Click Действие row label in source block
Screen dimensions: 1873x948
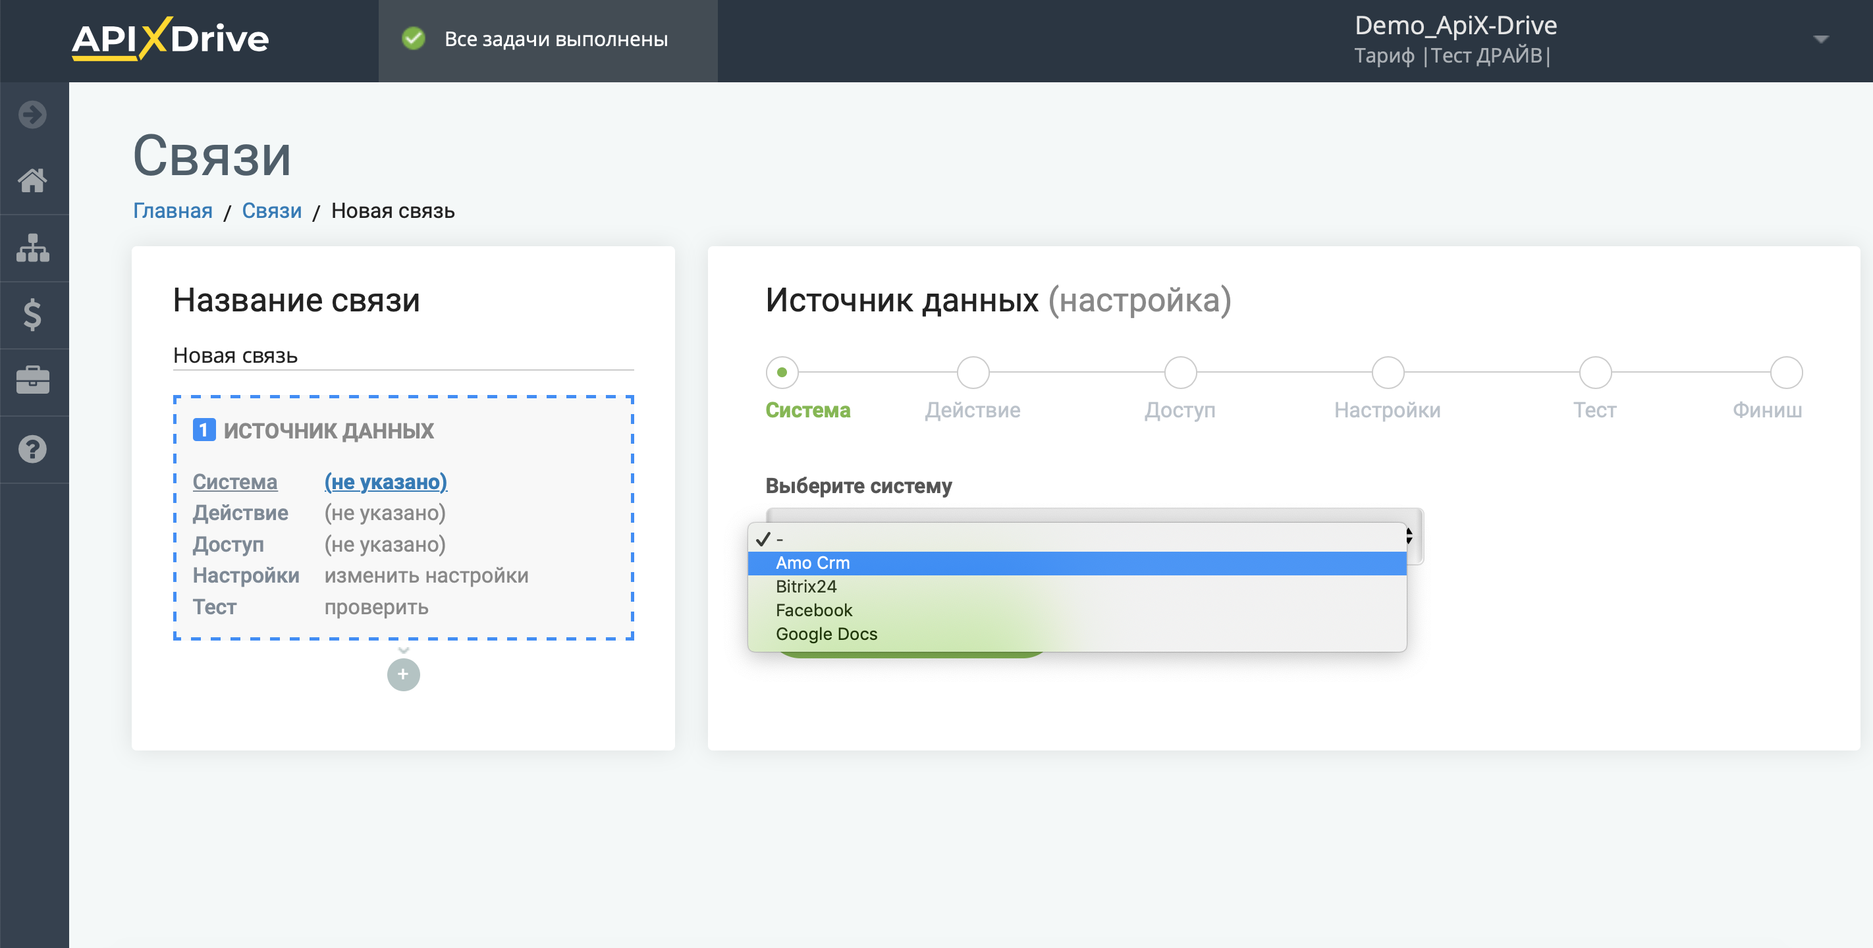pos(240,513)
